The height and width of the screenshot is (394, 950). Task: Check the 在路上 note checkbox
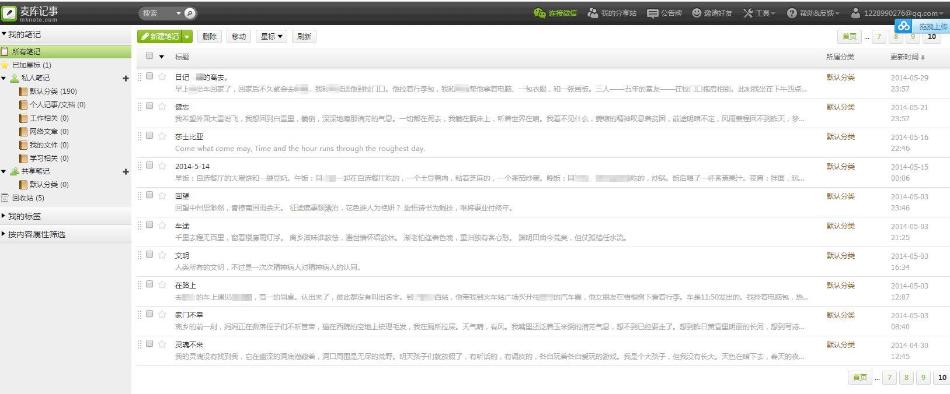149,284
